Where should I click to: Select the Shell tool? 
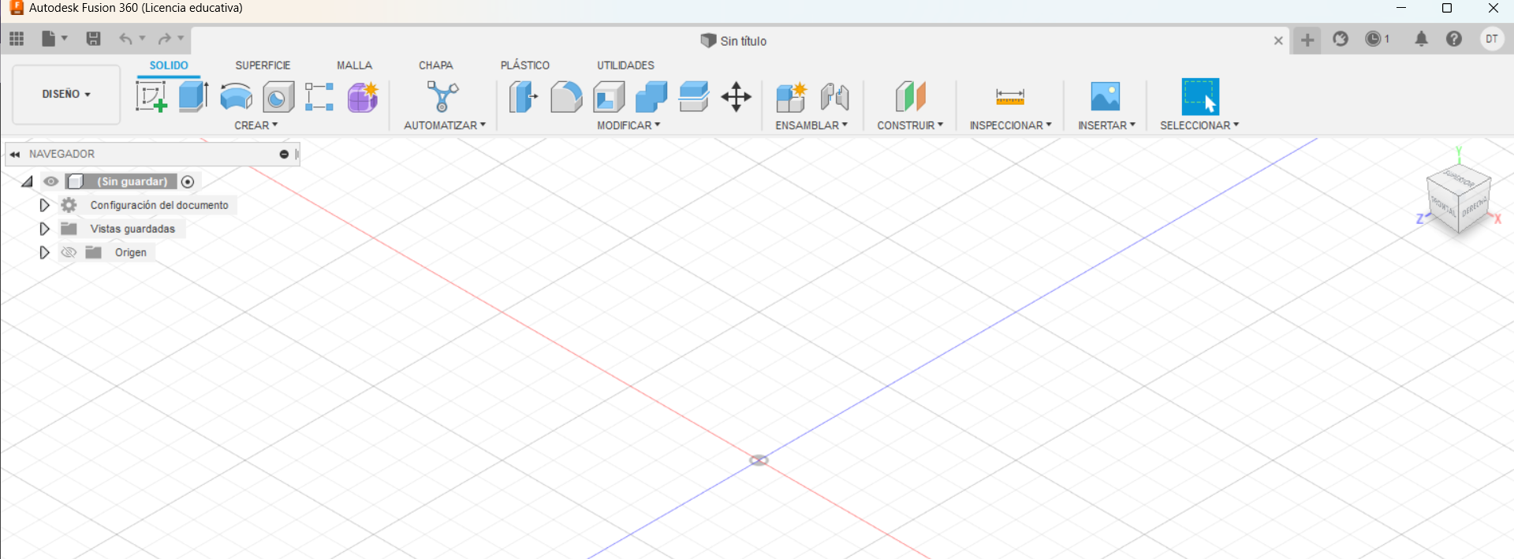(609, 97)
